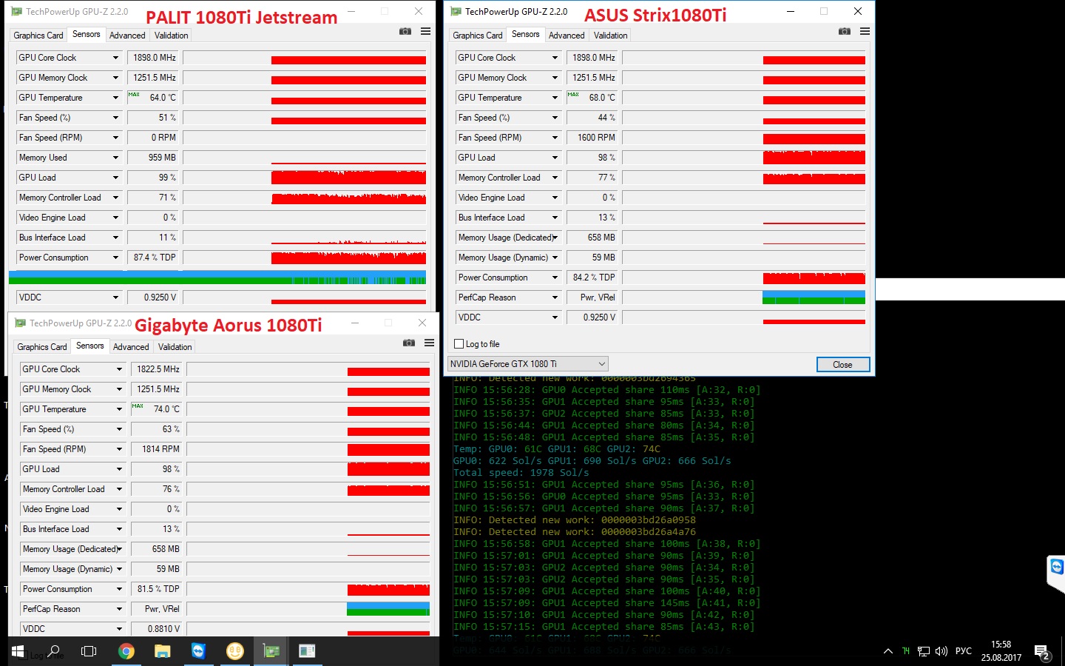The height and width of the screenshot is (666, 1065).
Task: Expand GPU Temperature dropdown in ASUS window
Action: click(x=555, y=98)
